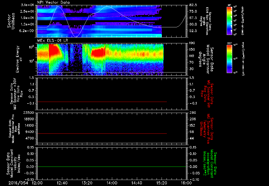Viewport: 269px width, 186px height.
Task: Click the green line in velocity plot
Action: click(x=112, y=167)
